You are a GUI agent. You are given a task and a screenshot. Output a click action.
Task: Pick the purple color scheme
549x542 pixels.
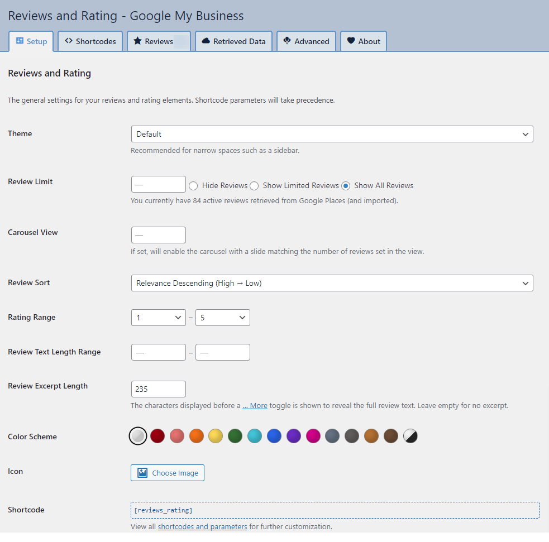[294, 436]
